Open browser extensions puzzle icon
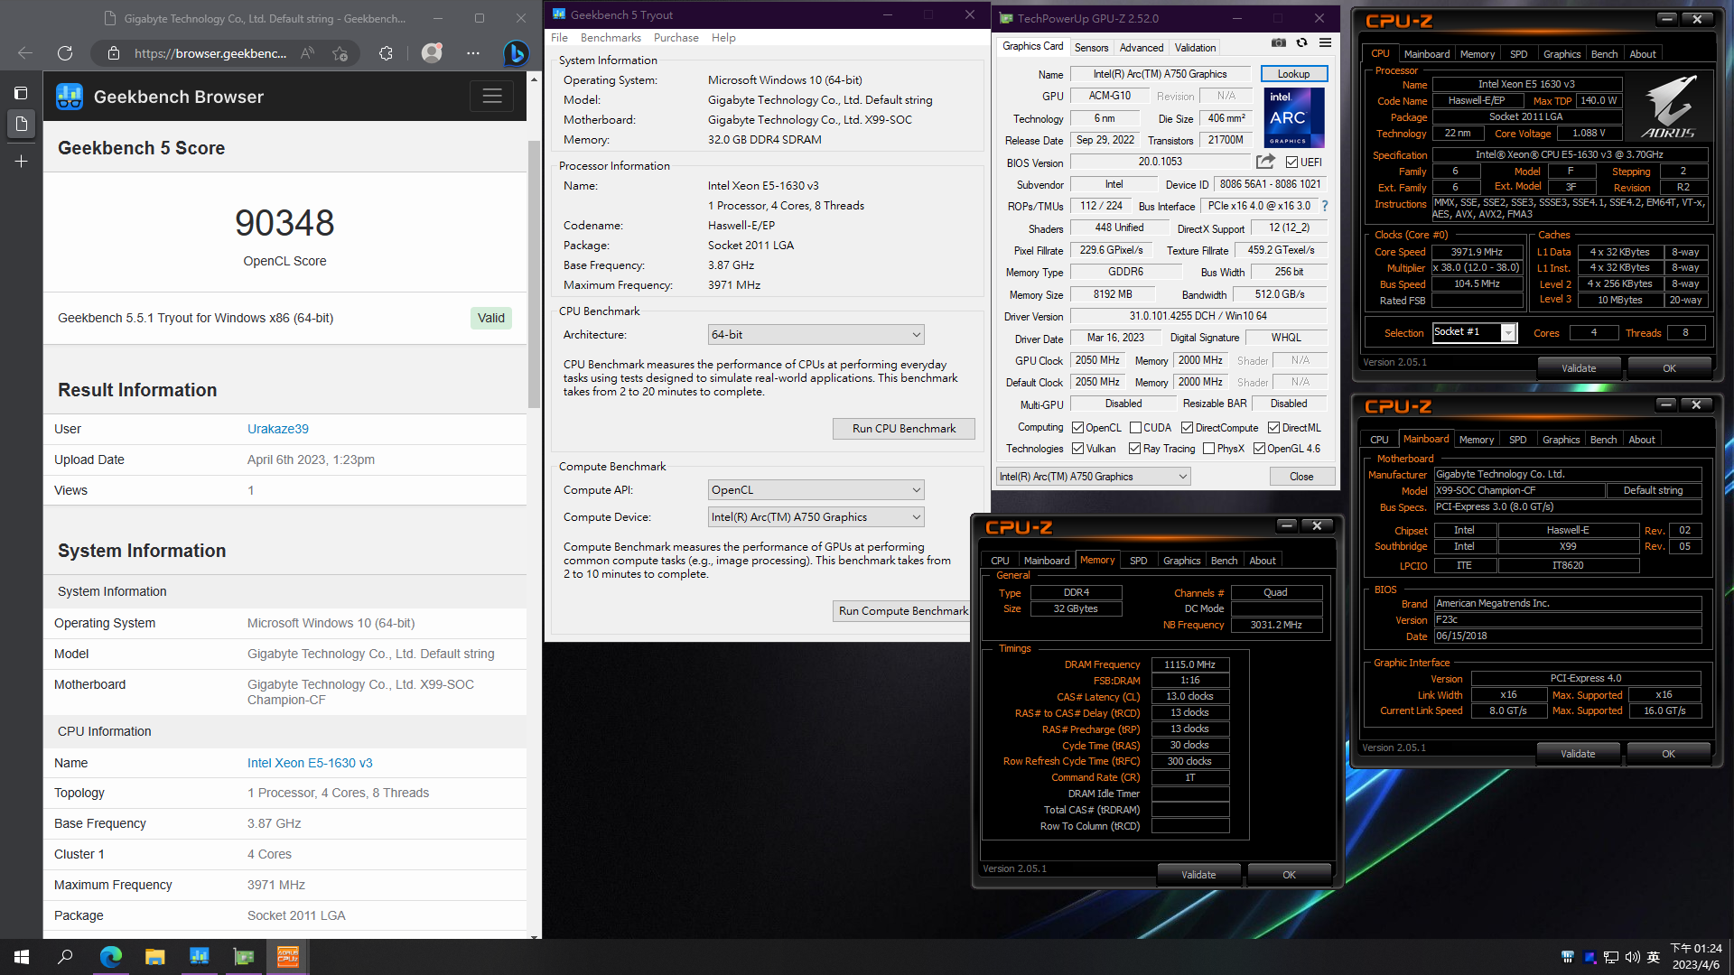This screenshot has height=975, width=1734. tap(386, 53)
